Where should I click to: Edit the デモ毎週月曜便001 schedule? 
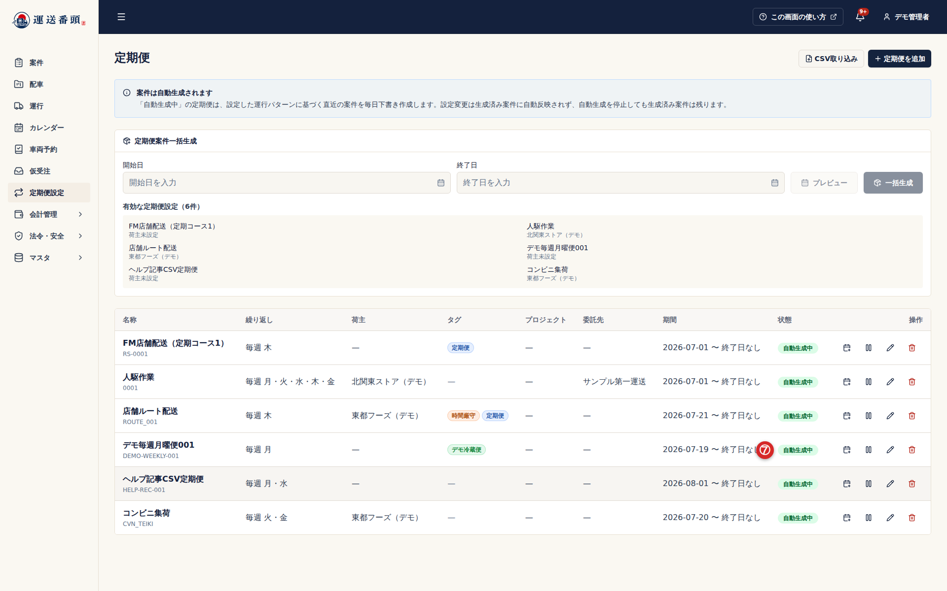coord(890,450)
